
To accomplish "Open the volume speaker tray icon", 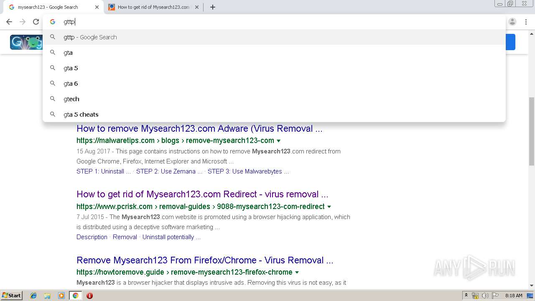I will [x=485, y=296].
